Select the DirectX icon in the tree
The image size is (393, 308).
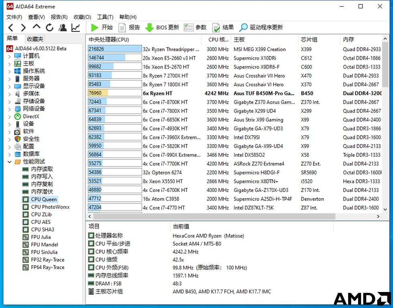click(18, 116)
